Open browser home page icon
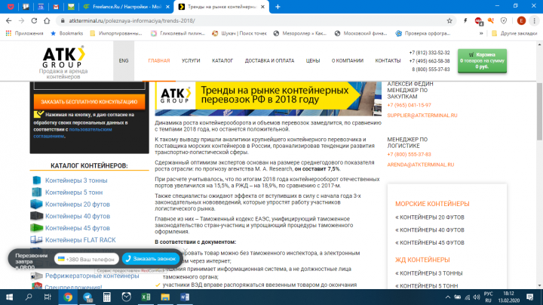This screenshot has height=305, width=543. pyautogui.click(x=47, y=21)
